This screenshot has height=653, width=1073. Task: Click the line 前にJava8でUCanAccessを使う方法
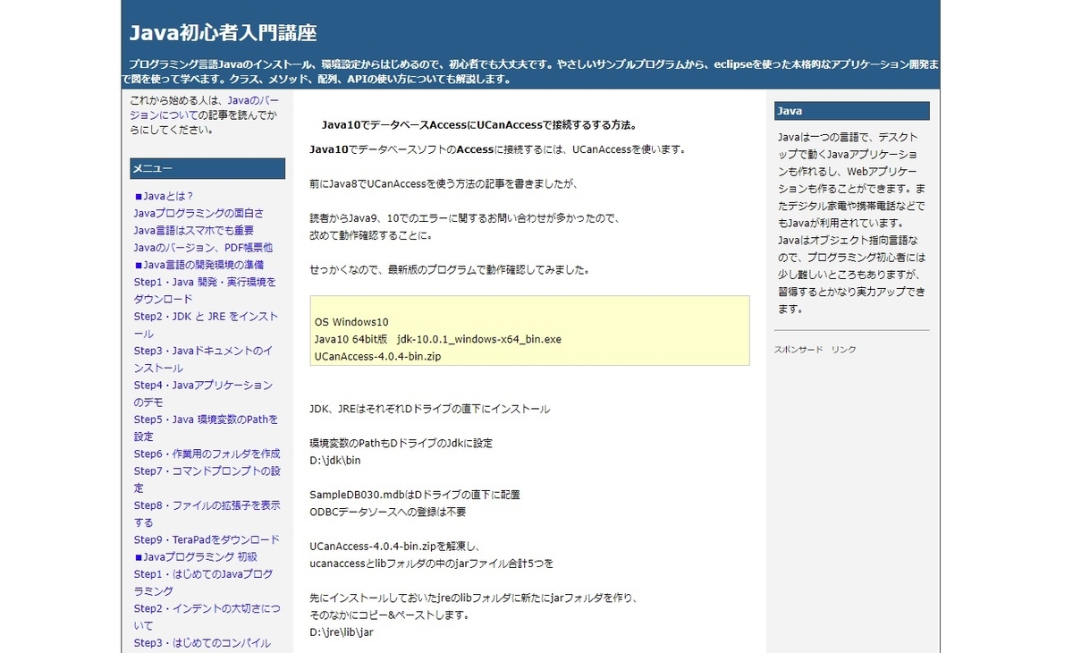click(x=444, y=184)
